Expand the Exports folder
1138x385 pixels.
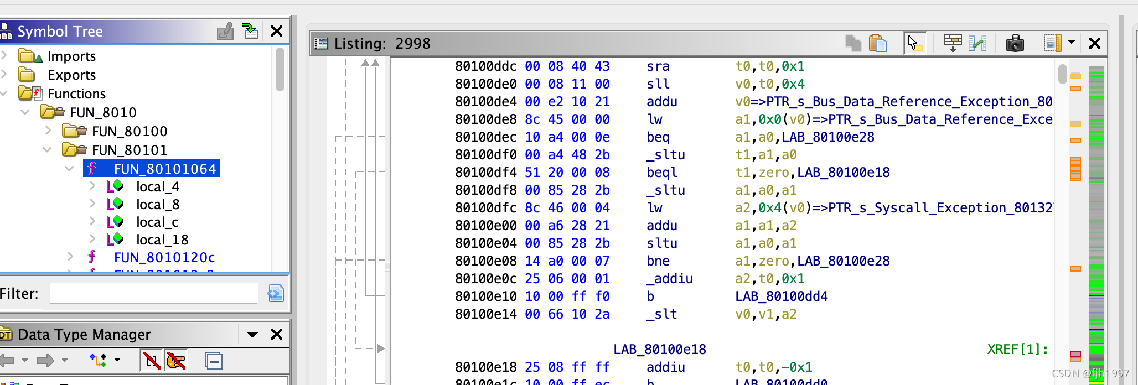pos(4,74)
